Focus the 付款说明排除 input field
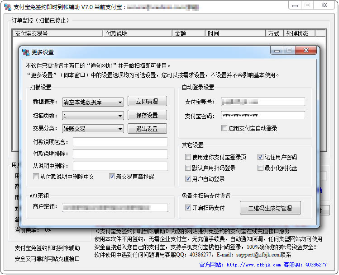This screenshot has width=339, height=275. (120, 154)
